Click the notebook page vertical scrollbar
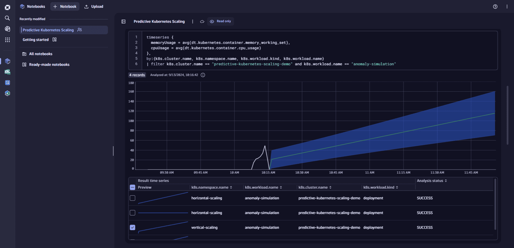Viewport: 514px width, 248px height. 507,115
